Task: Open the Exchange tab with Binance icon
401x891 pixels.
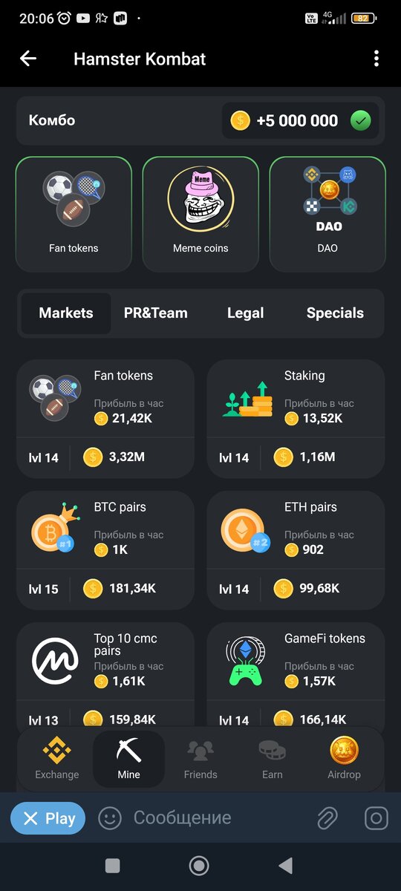Action: click(x=57, y=759)
